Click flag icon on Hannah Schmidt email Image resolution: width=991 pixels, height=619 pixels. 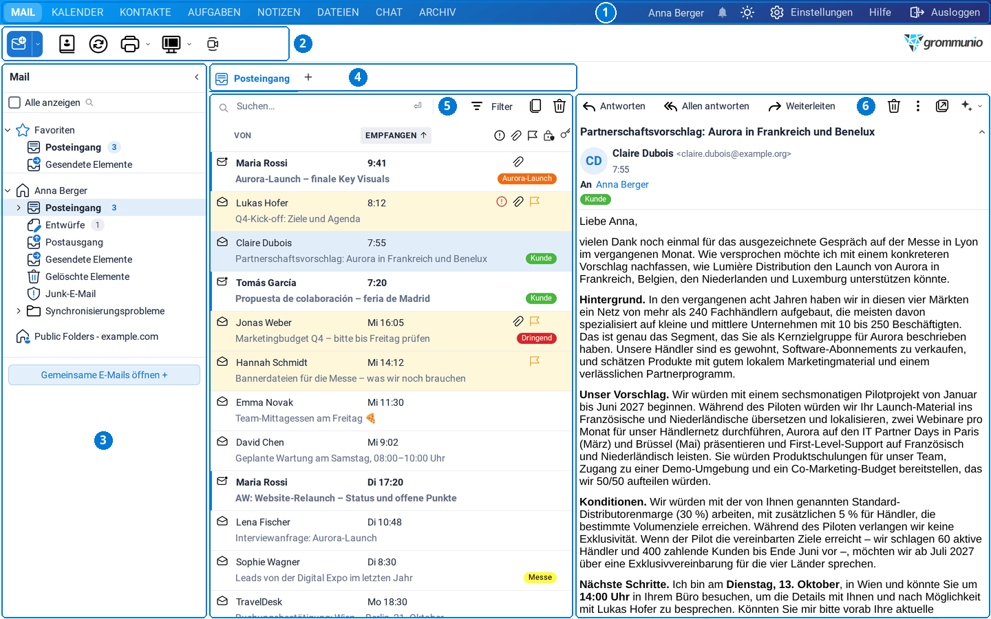[x=534, y=361]
